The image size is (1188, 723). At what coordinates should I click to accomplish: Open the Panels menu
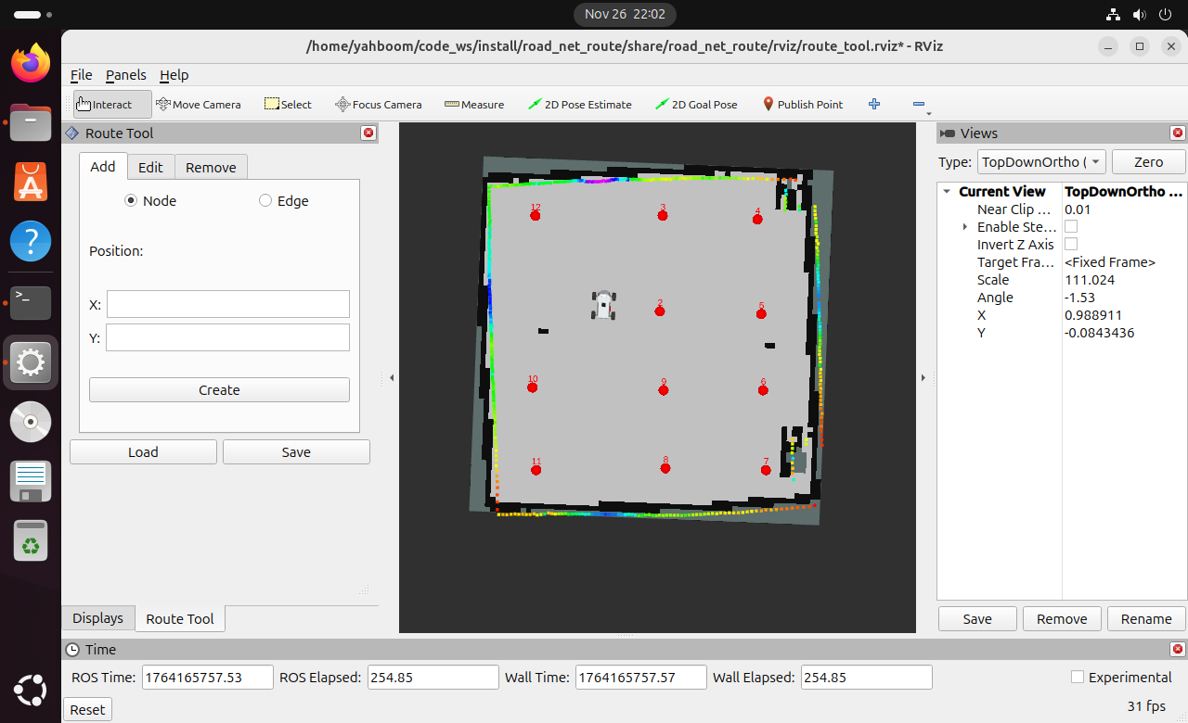click(125, 75)
